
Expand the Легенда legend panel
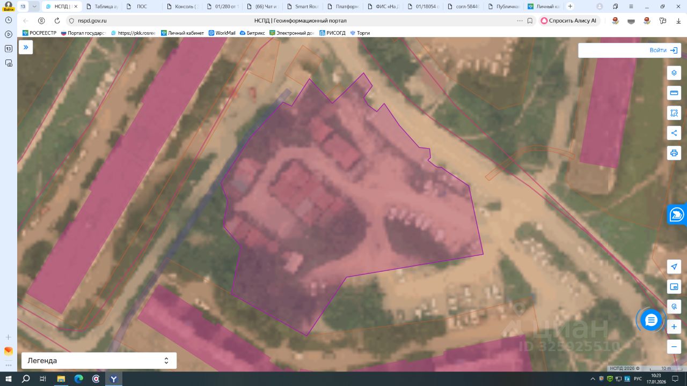[x=99, y=361]
